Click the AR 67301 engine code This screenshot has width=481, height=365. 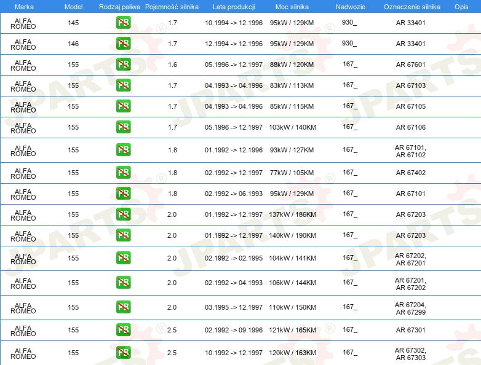tap(410, 330)
